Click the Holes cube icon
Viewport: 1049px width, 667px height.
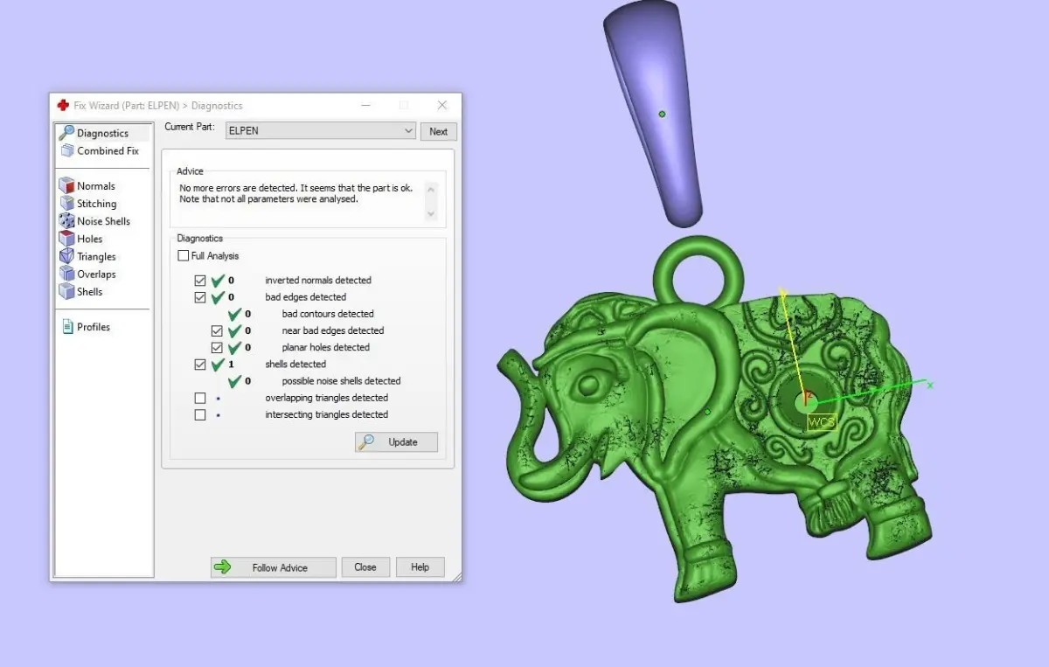(66, 238)
